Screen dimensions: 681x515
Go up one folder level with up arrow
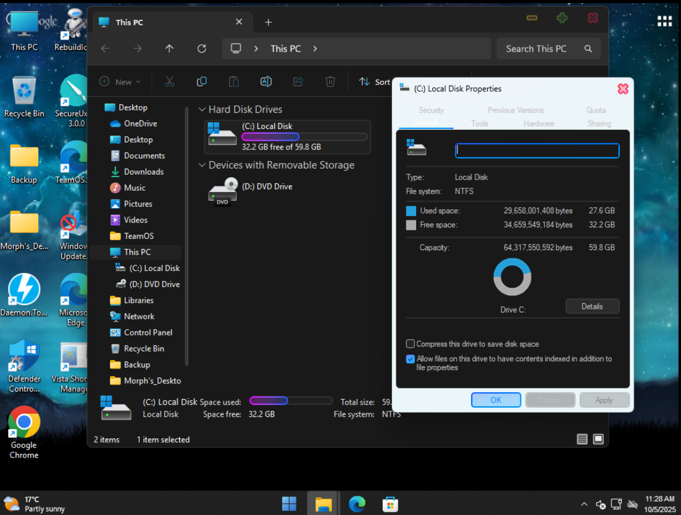pos(169,49)
